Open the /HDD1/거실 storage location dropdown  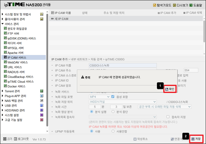click(123, 101)
